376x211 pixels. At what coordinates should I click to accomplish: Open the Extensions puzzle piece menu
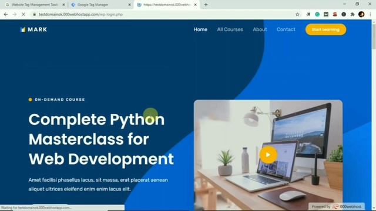352,14
